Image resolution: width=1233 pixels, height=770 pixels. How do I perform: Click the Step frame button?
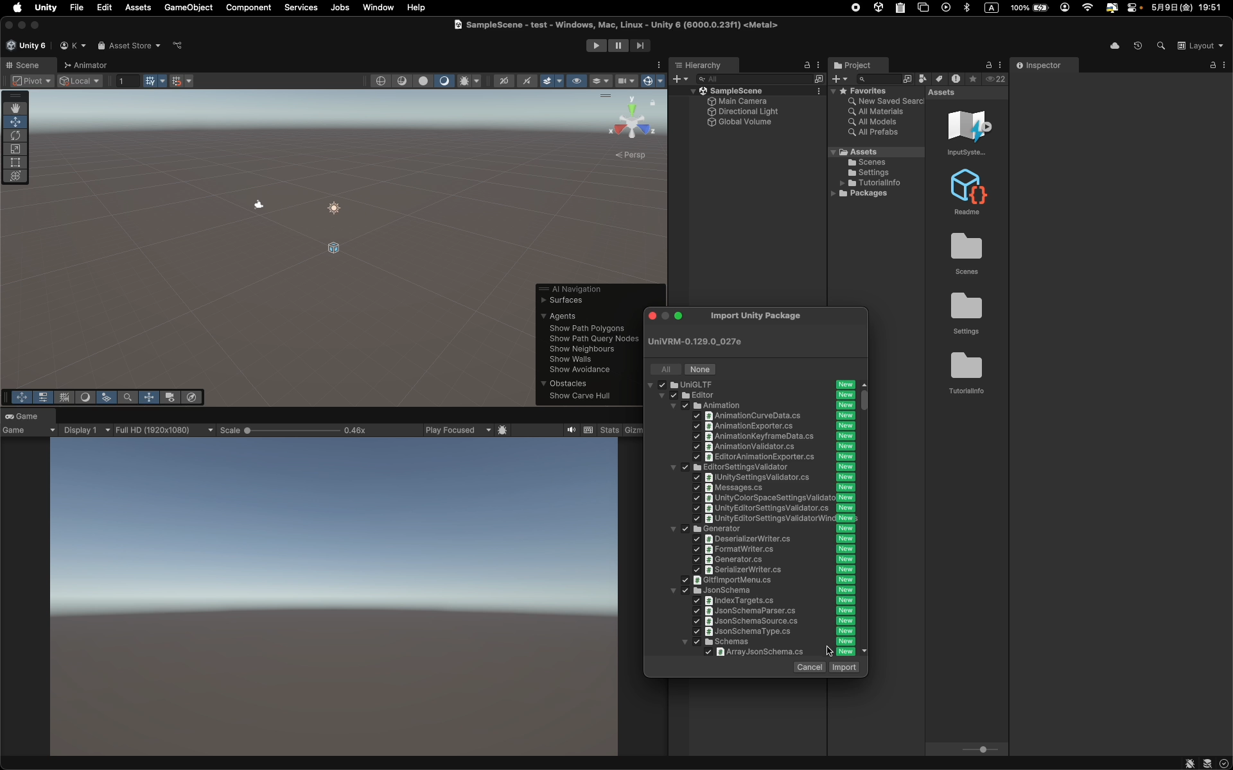point(640,46)
